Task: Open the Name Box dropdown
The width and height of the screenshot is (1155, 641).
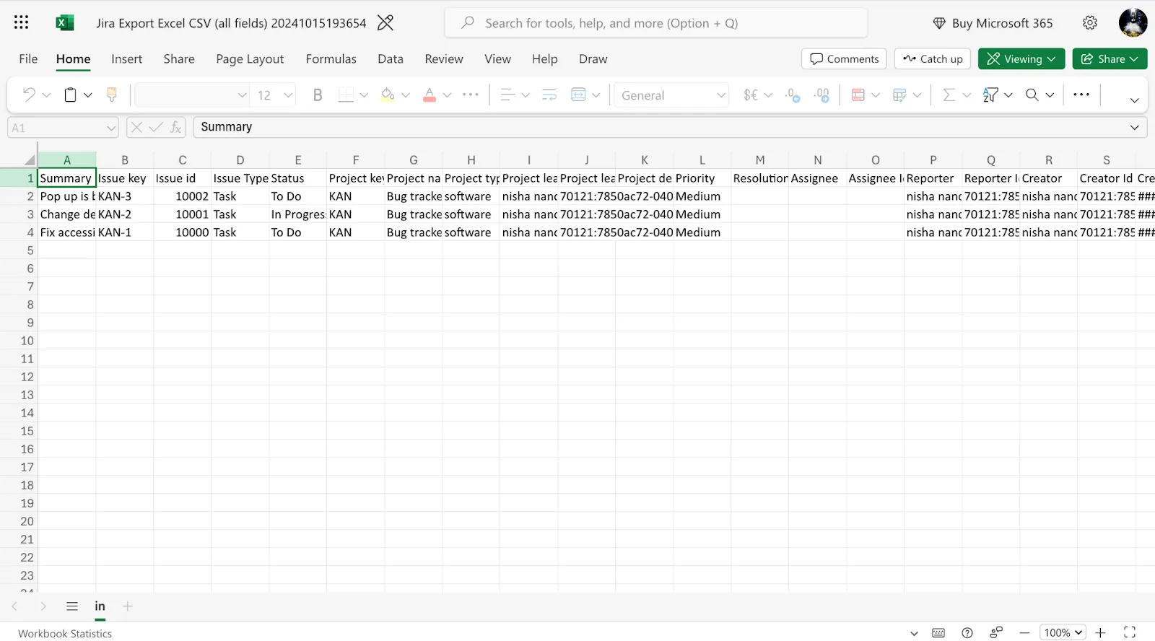Action: 111,128
